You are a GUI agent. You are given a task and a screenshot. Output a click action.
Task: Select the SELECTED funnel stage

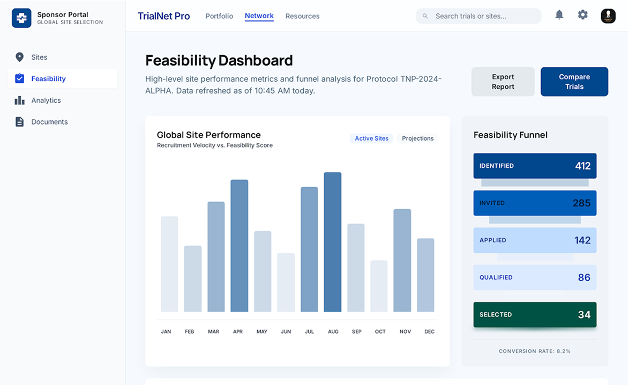click(x=534, y=314)
